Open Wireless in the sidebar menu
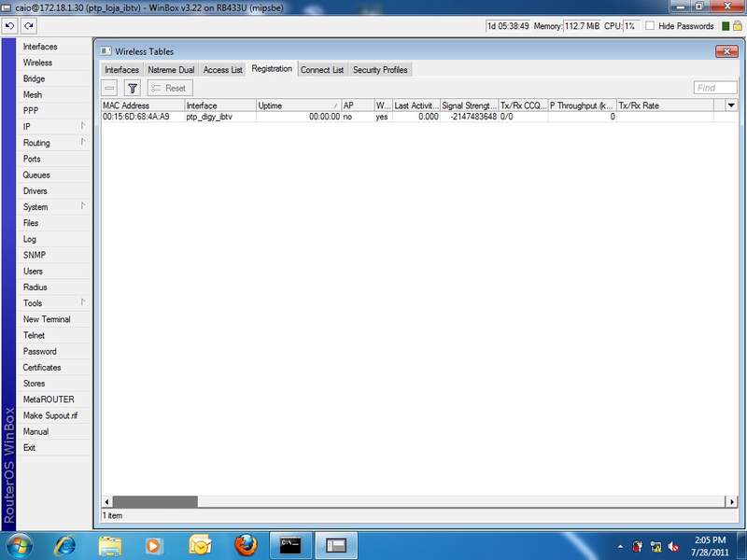Viewport: 747px width, 560px height. [x=37, y=63]
